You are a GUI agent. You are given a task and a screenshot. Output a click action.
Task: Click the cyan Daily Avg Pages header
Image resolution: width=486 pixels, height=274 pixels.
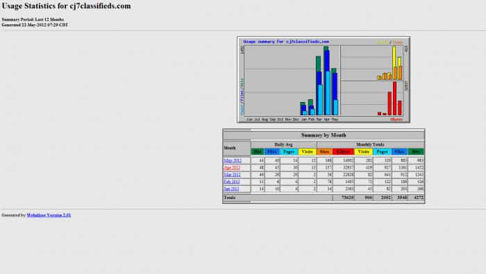pos(289,152)
